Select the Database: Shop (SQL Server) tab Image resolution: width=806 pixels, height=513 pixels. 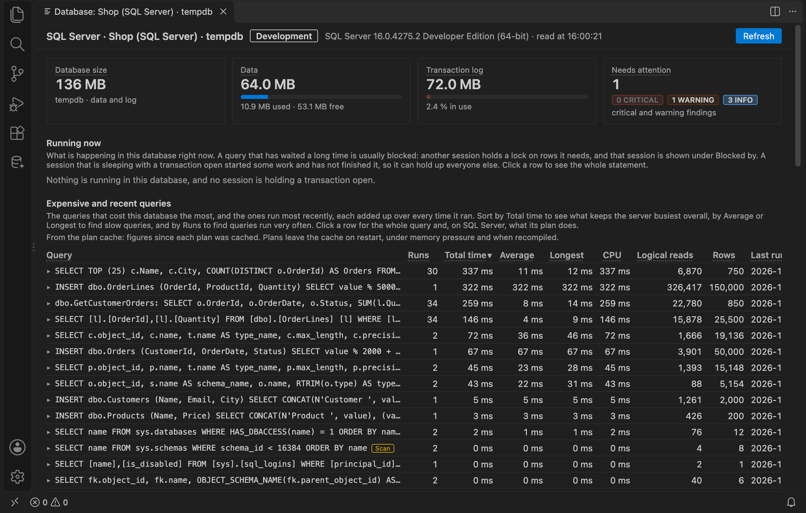pos(133,12)
